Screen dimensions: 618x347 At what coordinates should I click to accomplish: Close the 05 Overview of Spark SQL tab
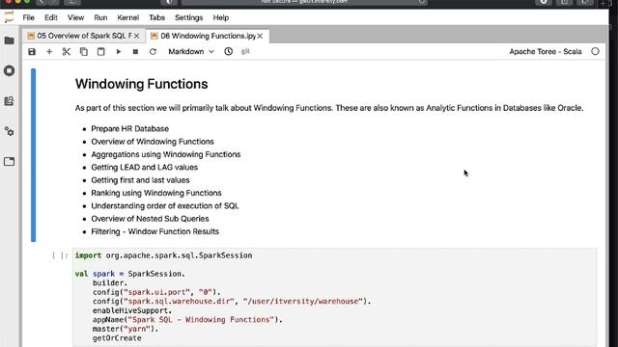click(x=136, y=36)
